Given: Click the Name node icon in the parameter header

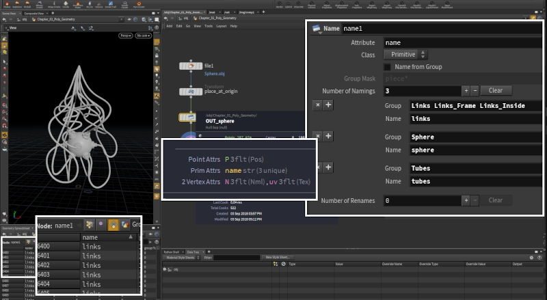Looking at the screenshot, I should [x=316, y=29].
